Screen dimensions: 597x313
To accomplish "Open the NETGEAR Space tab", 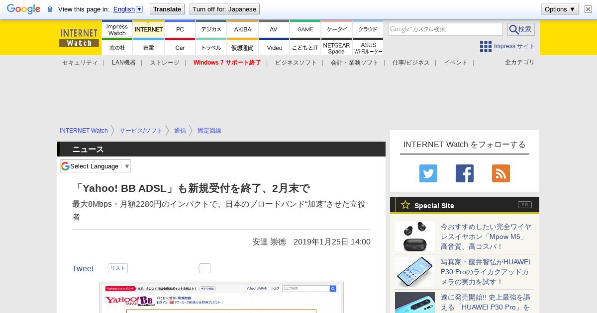I will [337, 47].
